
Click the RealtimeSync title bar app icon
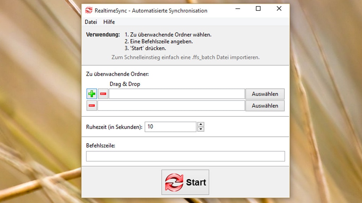[x=89, y=10]
